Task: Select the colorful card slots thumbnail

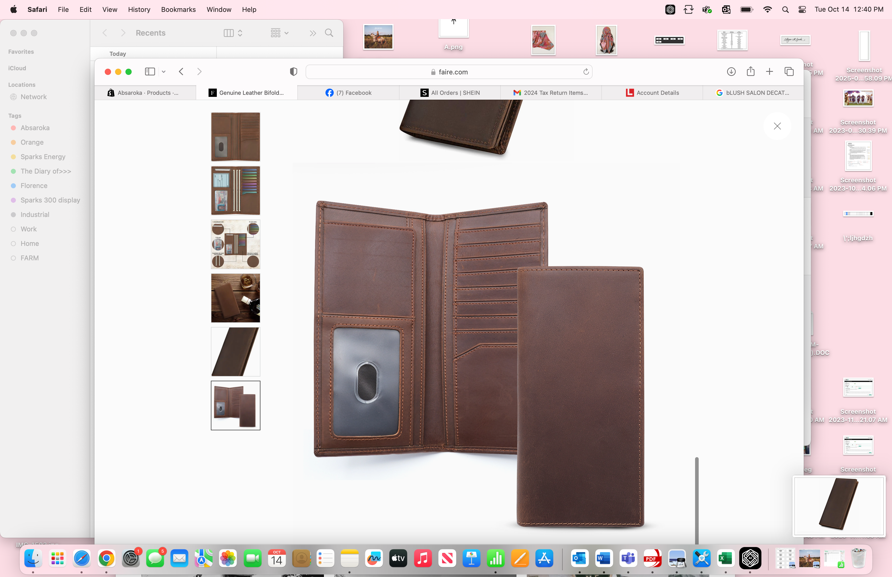Action: (235, 190)
